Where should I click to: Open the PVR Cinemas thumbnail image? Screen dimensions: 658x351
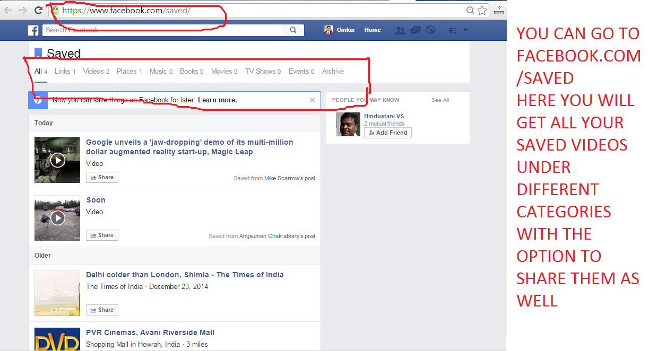57,339
